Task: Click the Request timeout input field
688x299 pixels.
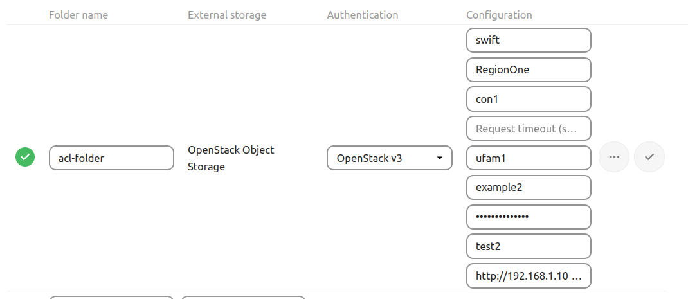Action: pyautogui.click(x=529, y=129)
